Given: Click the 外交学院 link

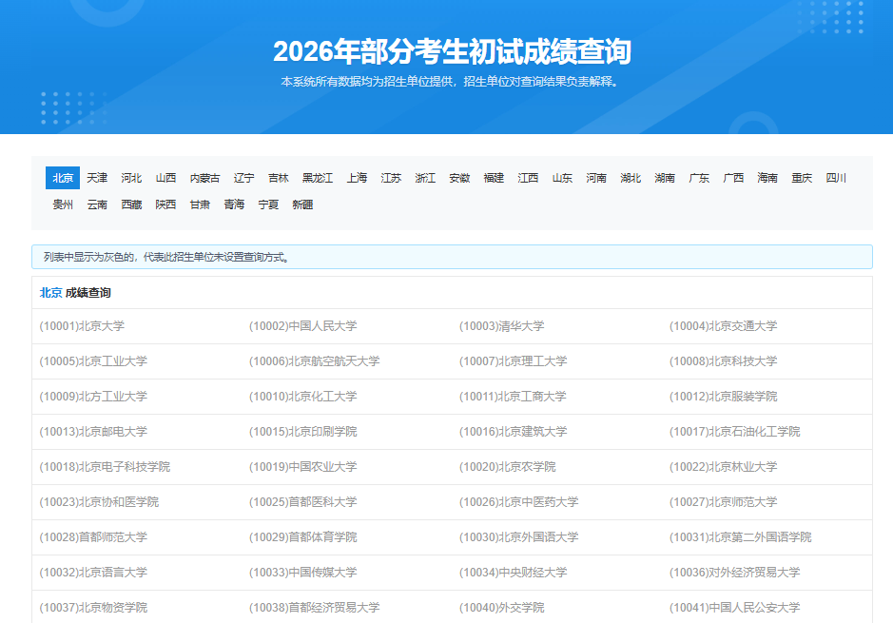Looking at the screenshot, I should pyautogui.click(x=501, y=607).
